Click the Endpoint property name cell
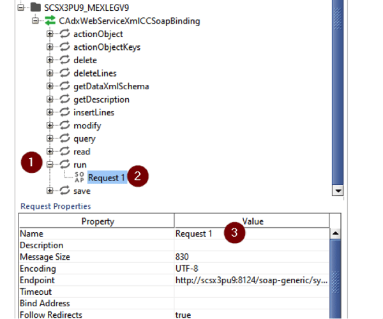Viewport: 383px width, 319px height. pyautogui.click(x=97, y=280)
